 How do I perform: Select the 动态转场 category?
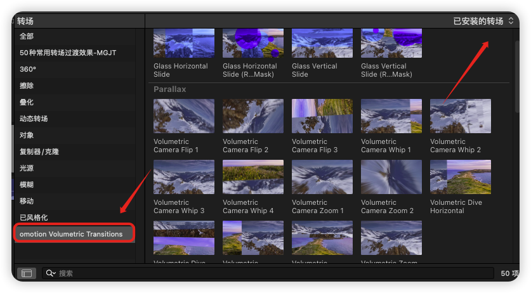pos(74,119)
